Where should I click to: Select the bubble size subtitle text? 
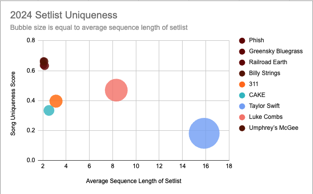[99, 27]
